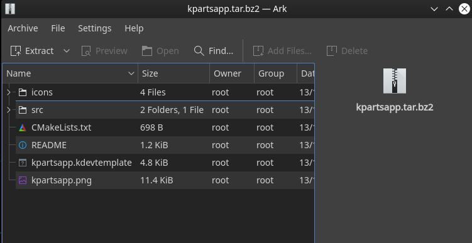Click the '2 Folders, 1 File' cell
The height and width of the screenshot is (243, 472).
[172, 110]
